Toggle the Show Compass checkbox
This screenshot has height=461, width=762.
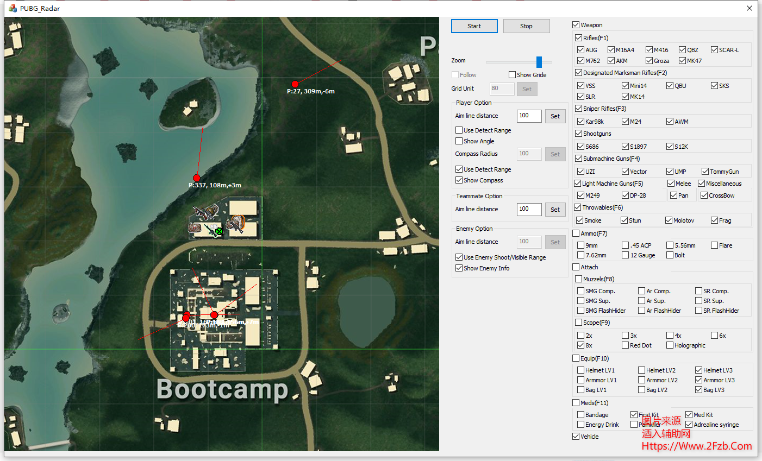point(459,180)
